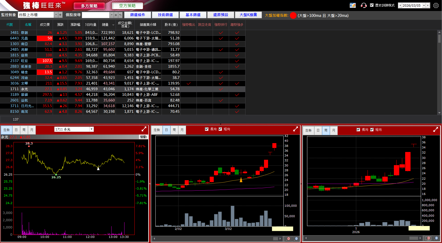Zoom in on the daily K-line chart
This screenshot has width=442, height=243.
click(x=288, y=238)
